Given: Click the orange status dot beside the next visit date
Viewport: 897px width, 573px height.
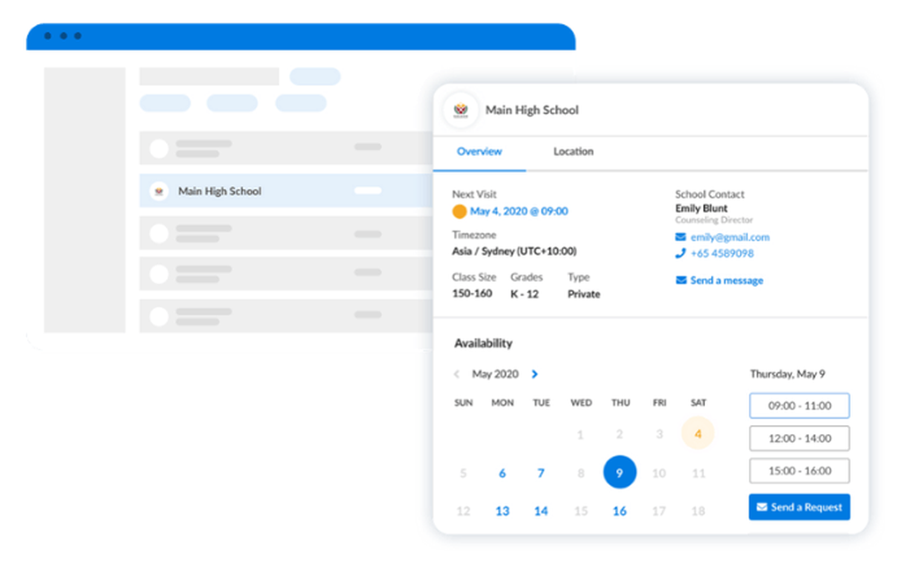Looking at the screenshot, I should pos(459,212).
